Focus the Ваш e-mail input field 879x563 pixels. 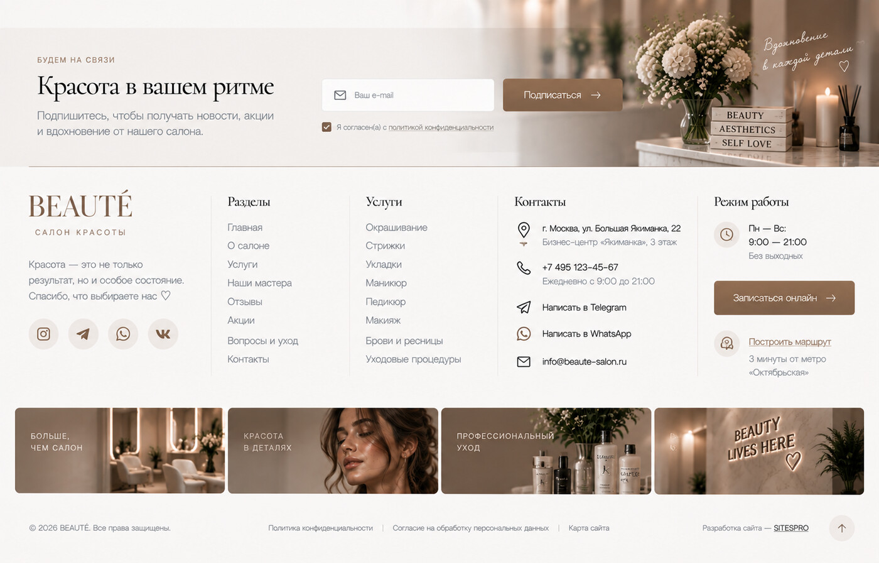pos(408,95)
